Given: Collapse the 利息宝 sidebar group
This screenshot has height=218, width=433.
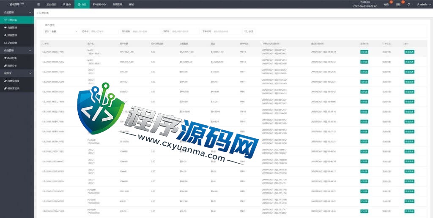Looking at the screenshot, I should [17, 73].
